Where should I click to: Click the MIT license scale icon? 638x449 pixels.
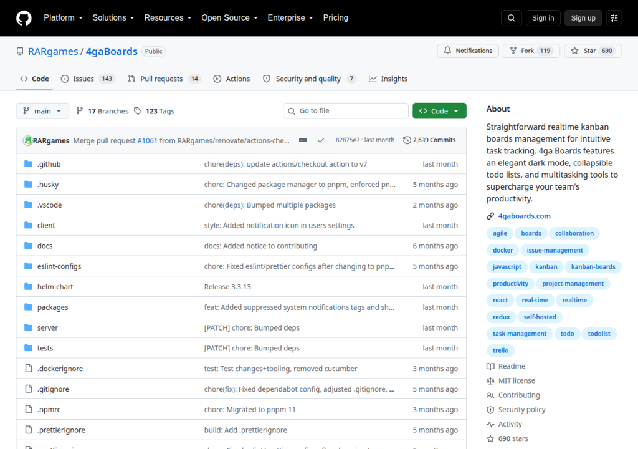[x=490, y=380]
